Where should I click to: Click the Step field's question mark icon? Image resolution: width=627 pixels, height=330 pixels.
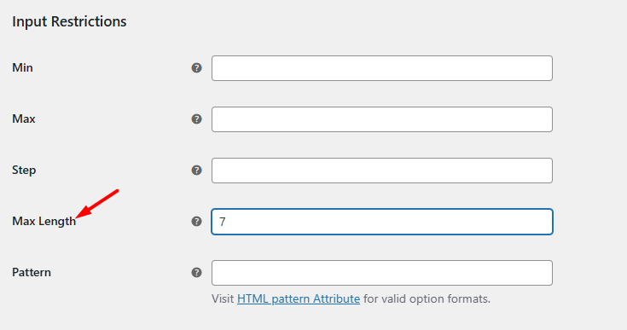(196, 171)
